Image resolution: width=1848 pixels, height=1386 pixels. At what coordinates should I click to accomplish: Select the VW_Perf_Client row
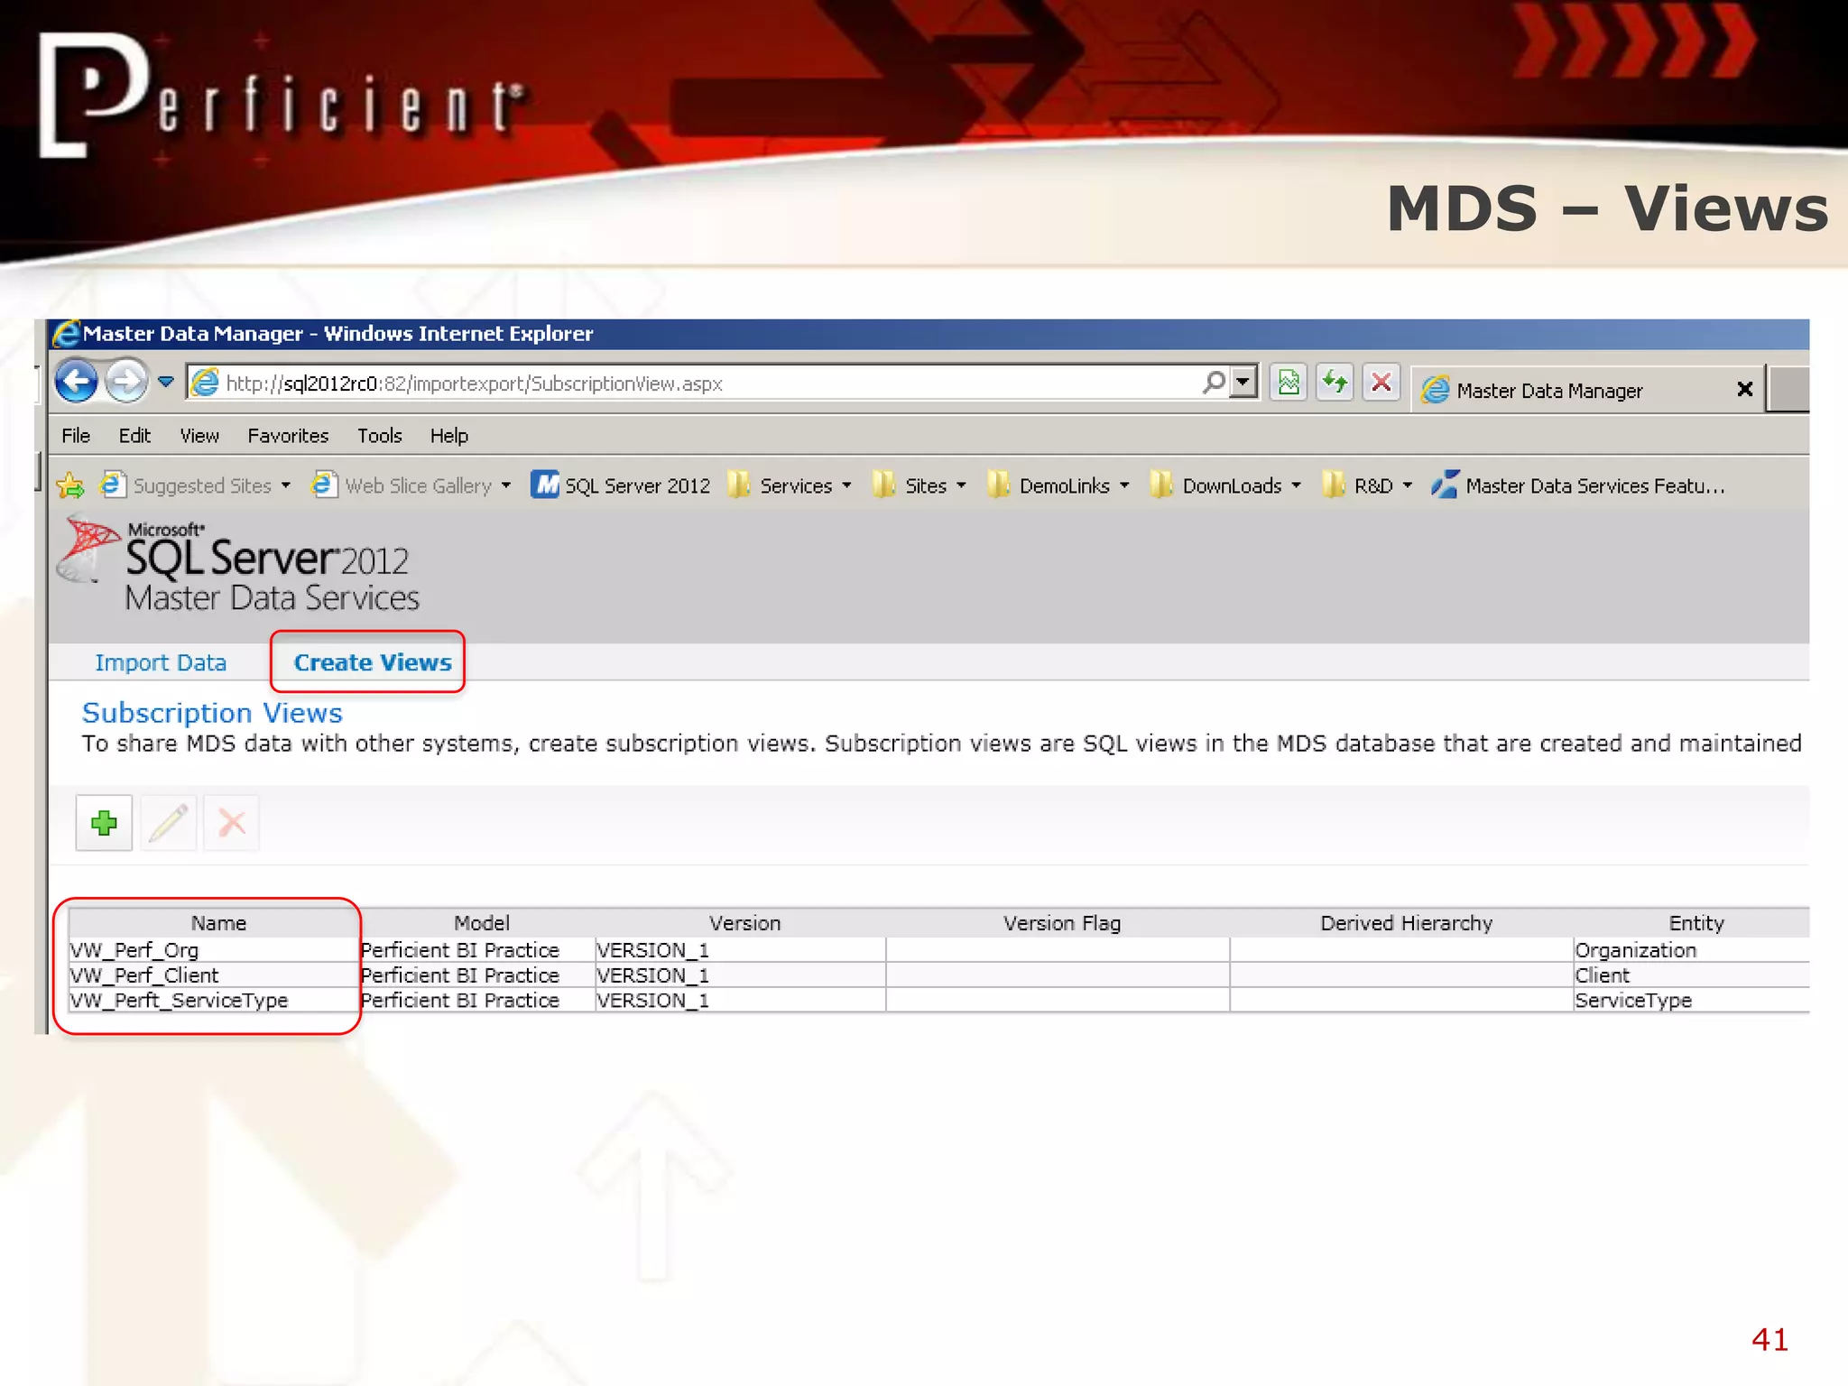(938, 975)
